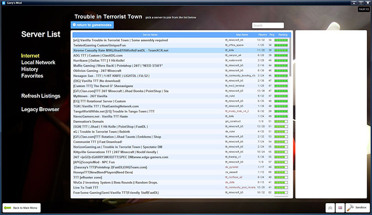Focus the server Search field

tap(268, 26)
